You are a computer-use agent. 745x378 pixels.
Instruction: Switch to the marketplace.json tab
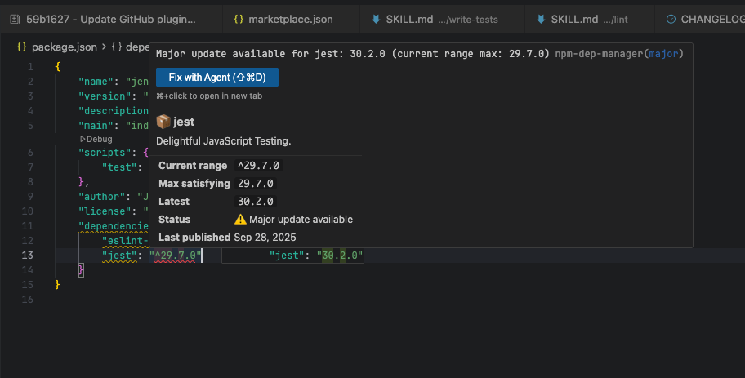[291, 20]
